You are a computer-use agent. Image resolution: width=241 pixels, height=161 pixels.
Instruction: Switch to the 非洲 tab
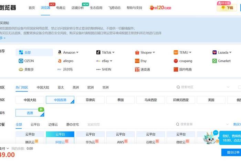105,87
